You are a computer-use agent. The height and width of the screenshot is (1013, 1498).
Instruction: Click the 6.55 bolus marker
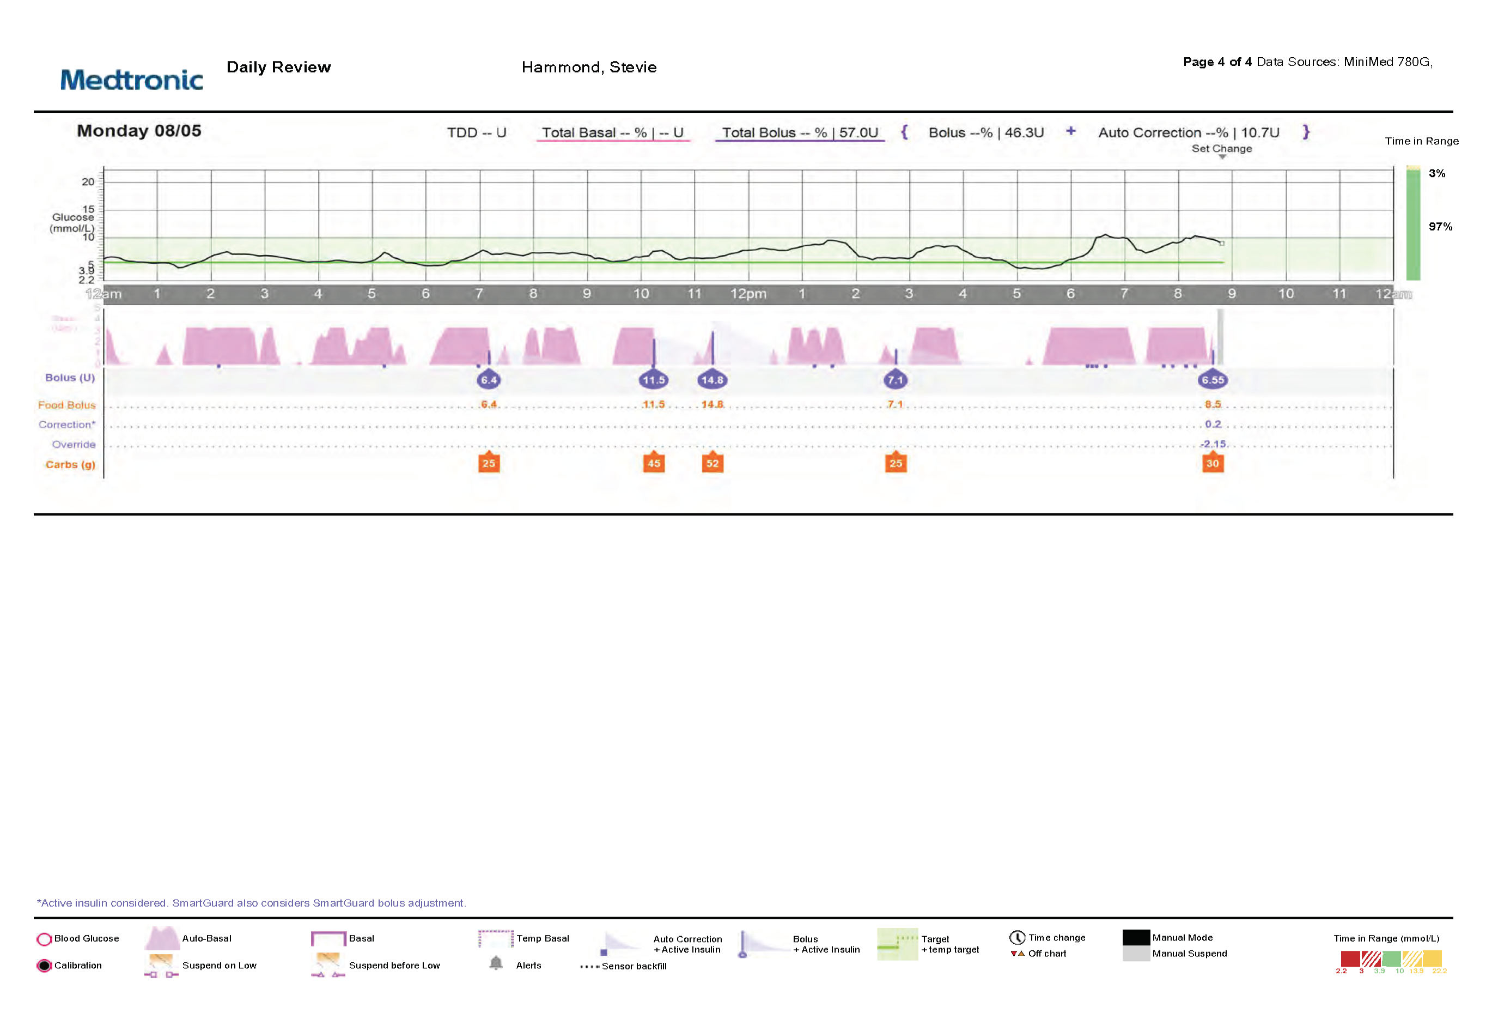tap(1212, 380)
